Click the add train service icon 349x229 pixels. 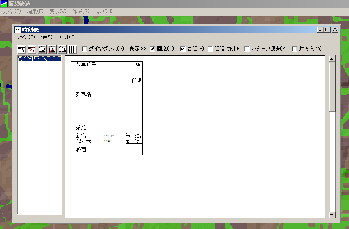click(42, 50)
